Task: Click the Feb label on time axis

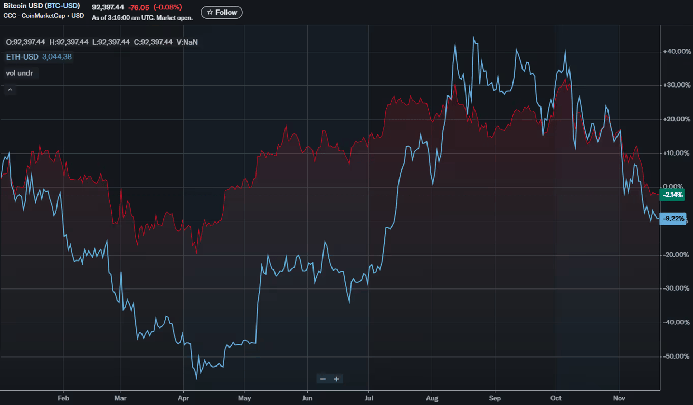Action: tap(63, 397)
